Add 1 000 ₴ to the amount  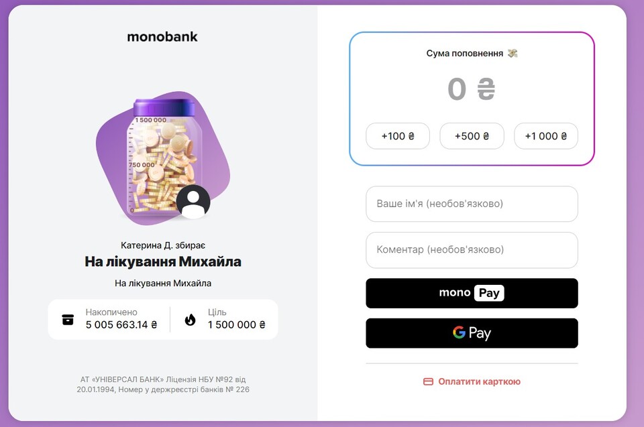coord(545,136)
